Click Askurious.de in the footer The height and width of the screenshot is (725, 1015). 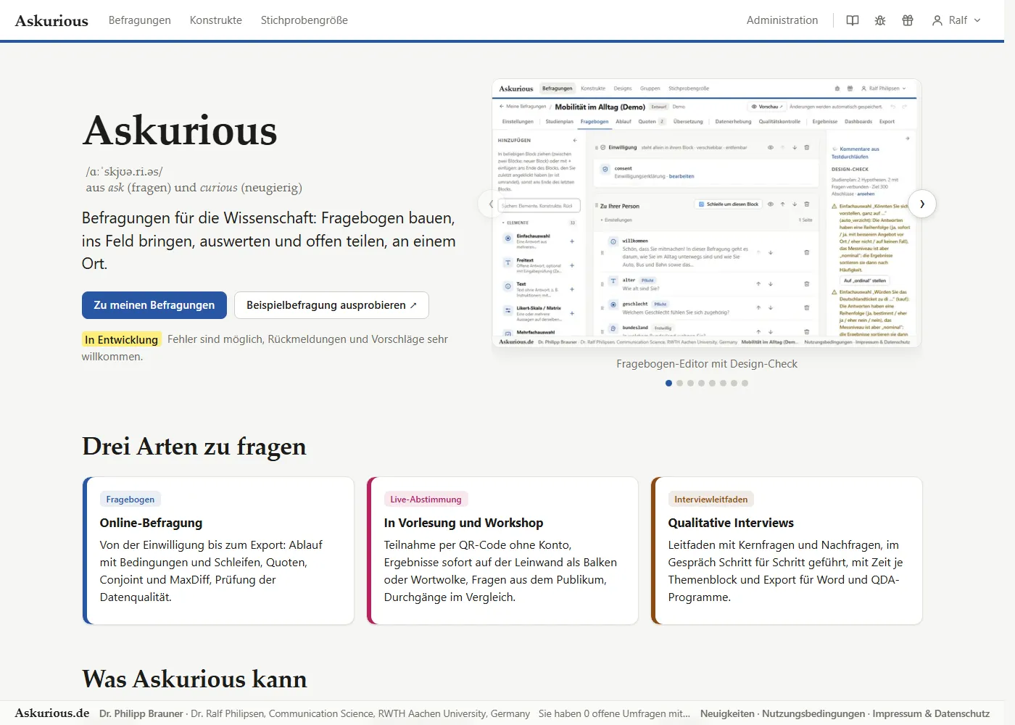click(x=52, y=713)
